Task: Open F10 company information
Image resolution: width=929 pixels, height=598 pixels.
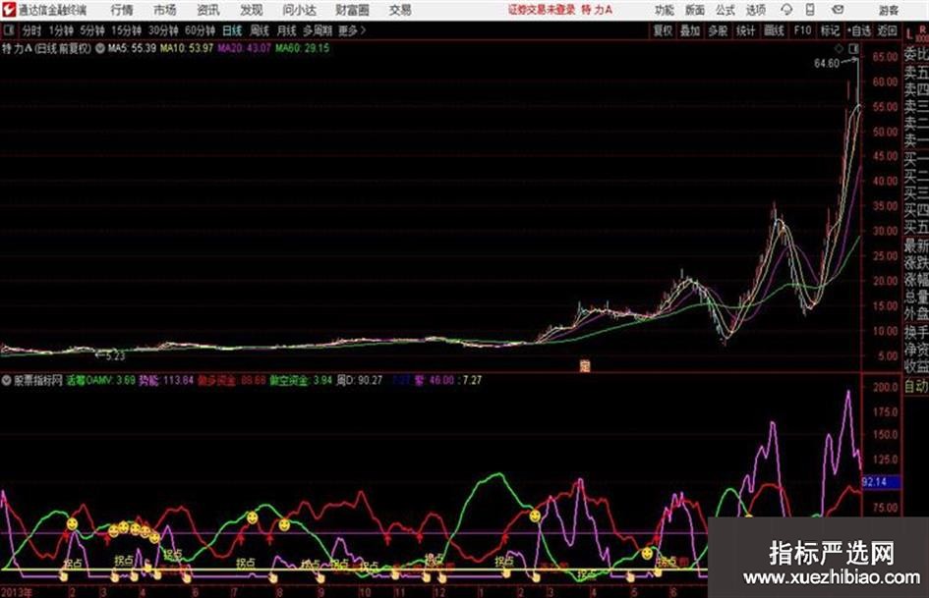Action: (x=803, y=30)
